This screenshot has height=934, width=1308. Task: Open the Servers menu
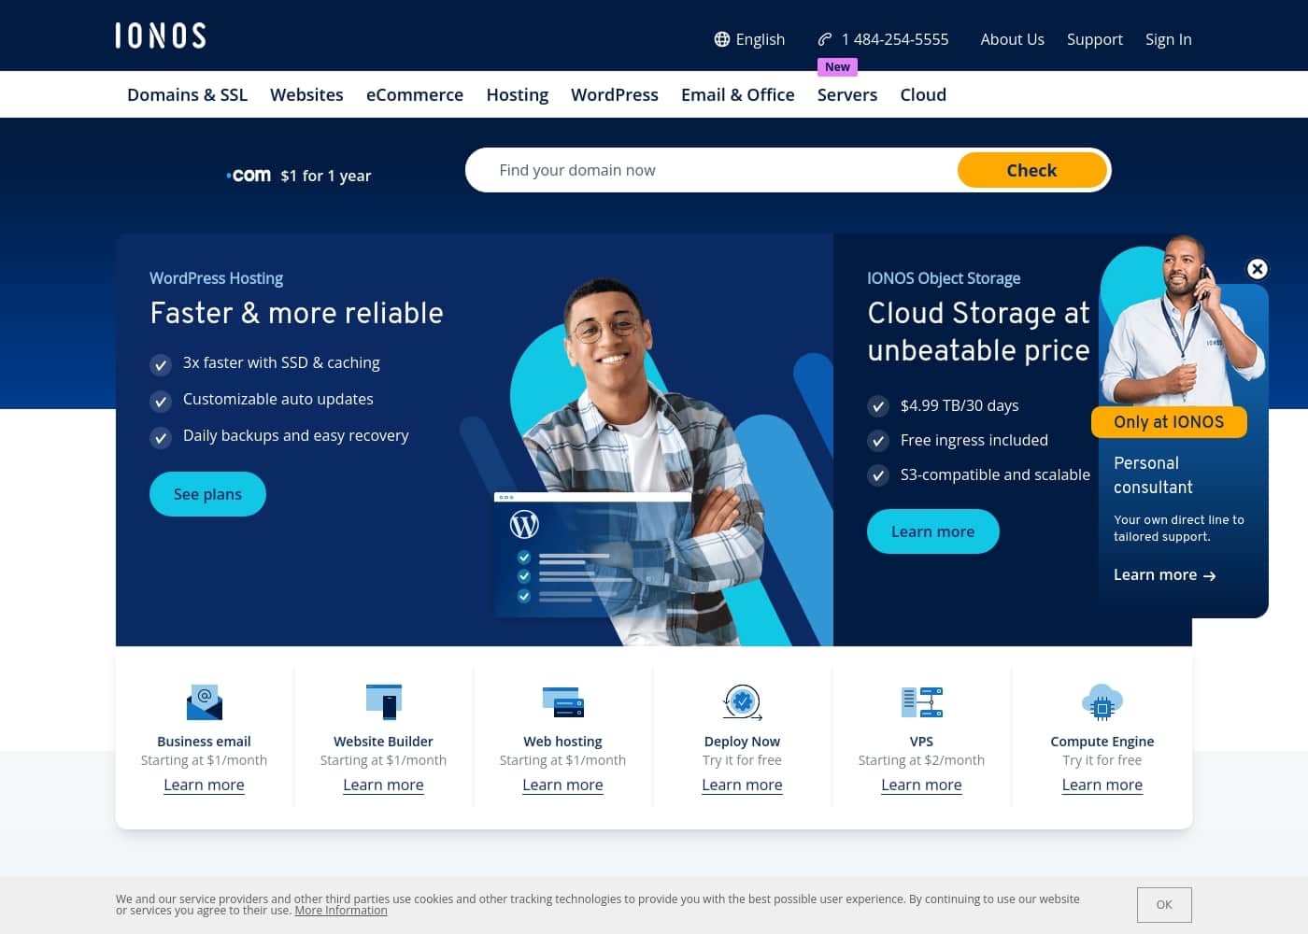847,94
